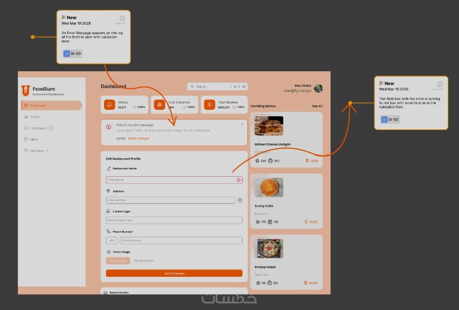Click the menu lines icon in search bar

[x=244, y=86]
